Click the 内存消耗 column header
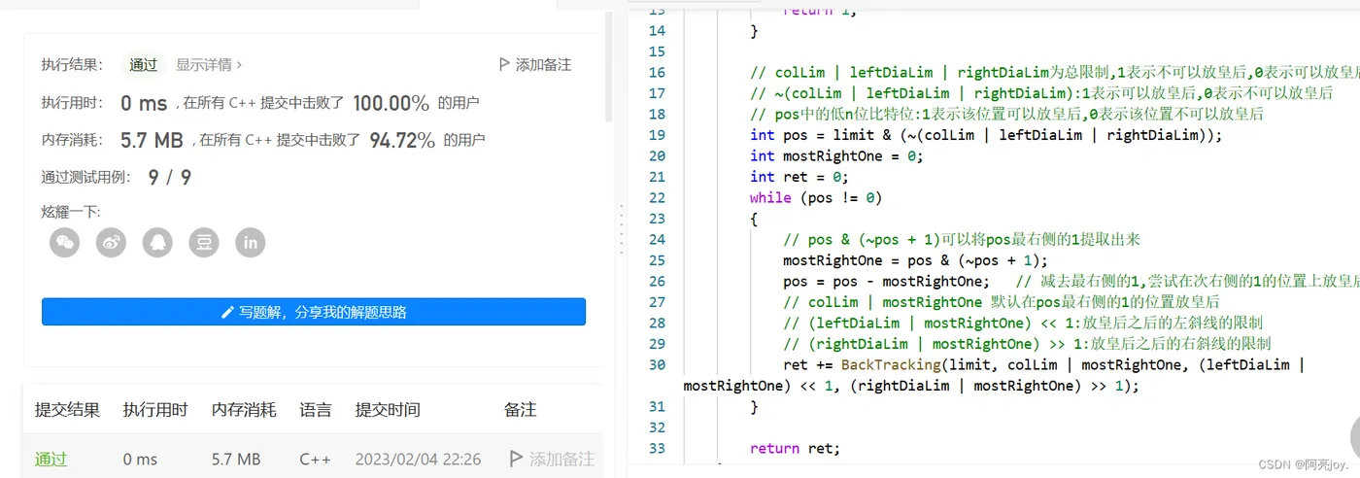1360x478 pixels. (244, 410)
